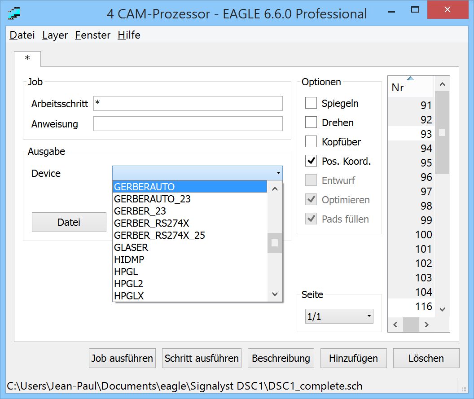474x399 pixels.
Task: Click the Löschen button
Action: 426,358
